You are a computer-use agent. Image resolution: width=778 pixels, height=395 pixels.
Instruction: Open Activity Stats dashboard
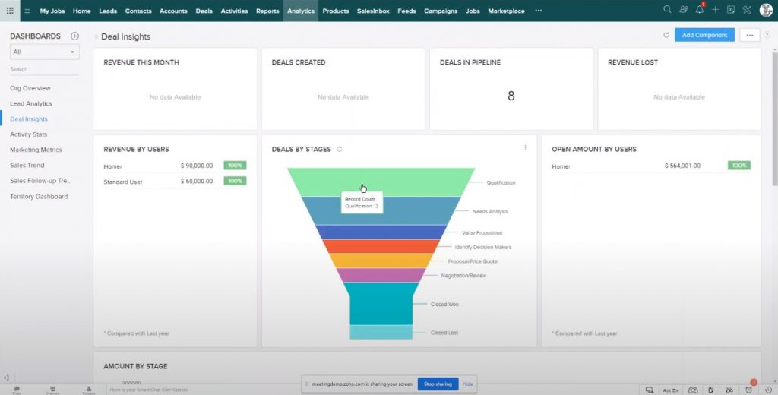point(28,134)
